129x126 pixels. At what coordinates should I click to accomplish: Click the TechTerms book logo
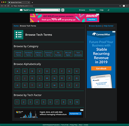[21, 10]
